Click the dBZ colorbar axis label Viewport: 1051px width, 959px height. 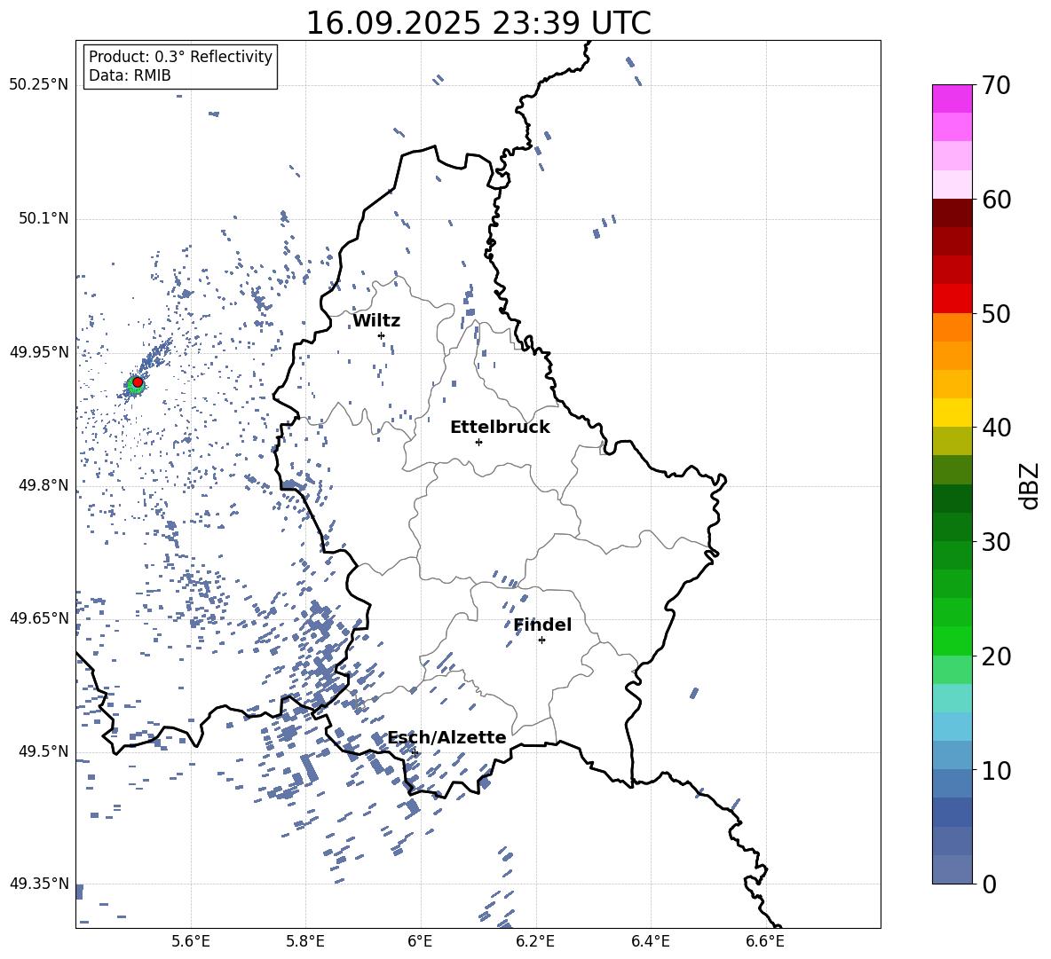click(1031, 485)
